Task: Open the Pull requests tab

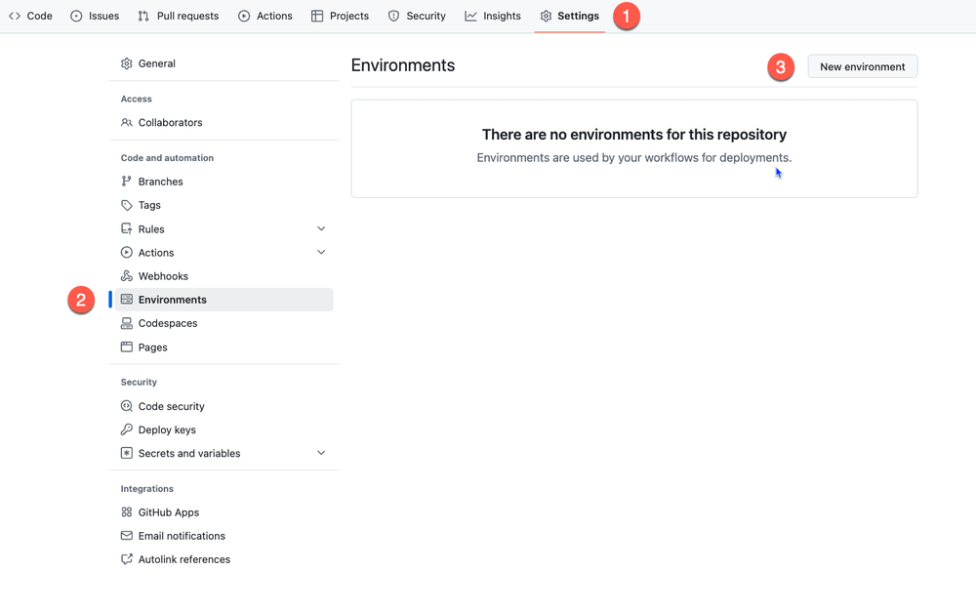Action: 178,17
